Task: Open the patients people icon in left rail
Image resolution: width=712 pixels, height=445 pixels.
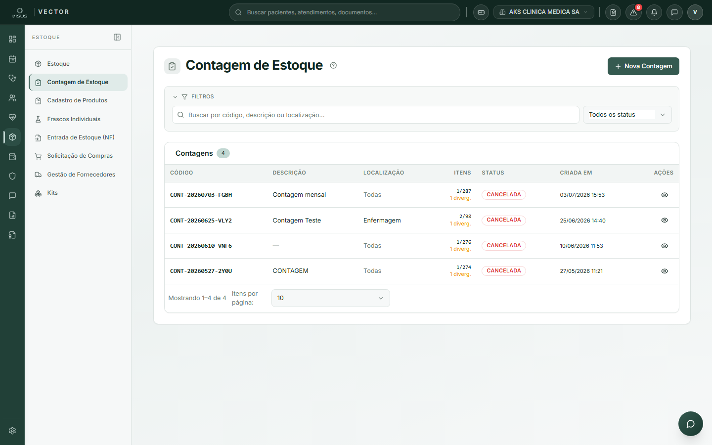Action: click(x=12, y=98)
